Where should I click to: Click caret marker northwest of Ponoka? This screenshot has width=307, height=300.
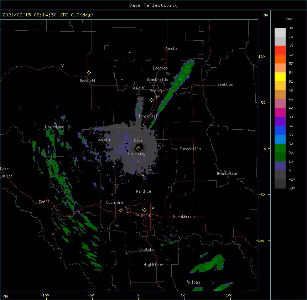tap(130, 52)
